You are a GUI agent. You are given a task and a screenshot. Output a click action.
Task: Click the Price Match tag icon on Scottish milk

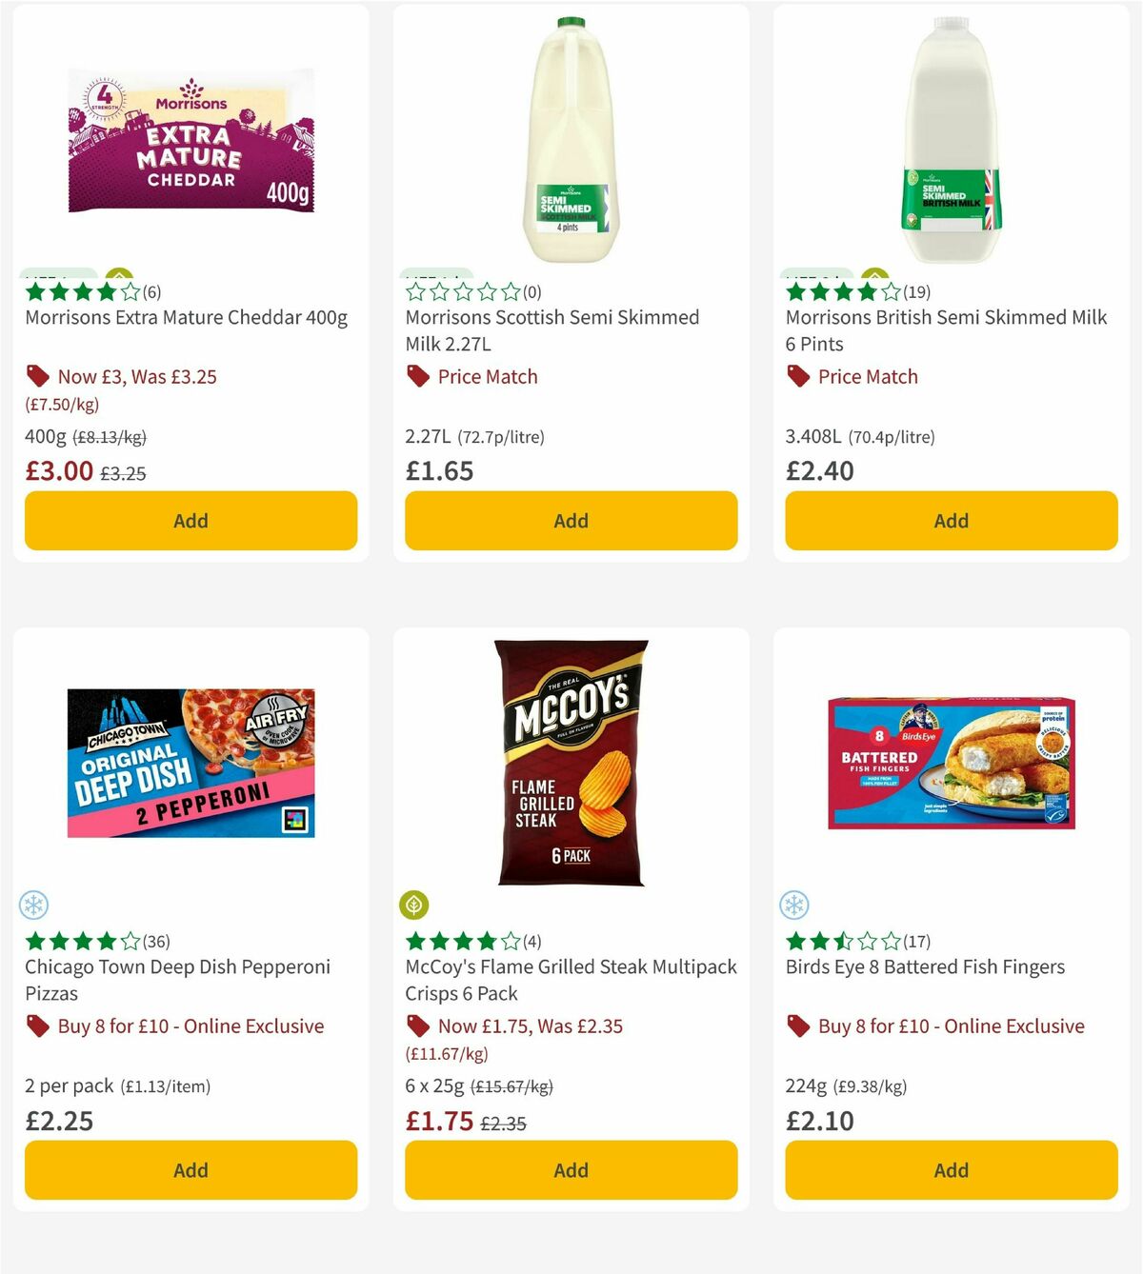(x=416, y=376)
